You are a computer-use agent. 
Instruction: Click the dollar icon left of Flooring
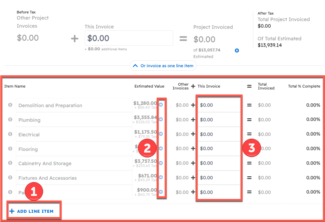coord(10,149)
